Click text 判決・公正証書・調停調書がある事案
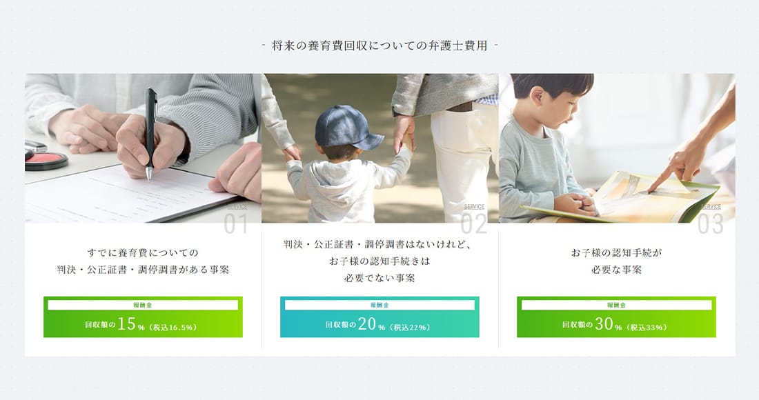Viewport: 759px width, 400px height. tap(143, 270)
